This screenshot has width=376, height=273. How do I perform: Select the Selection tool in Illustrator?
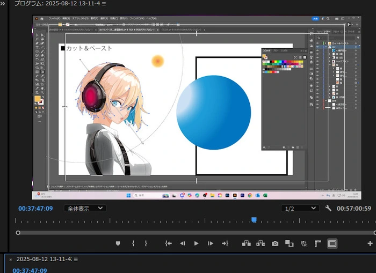click(x=37, y=35)
